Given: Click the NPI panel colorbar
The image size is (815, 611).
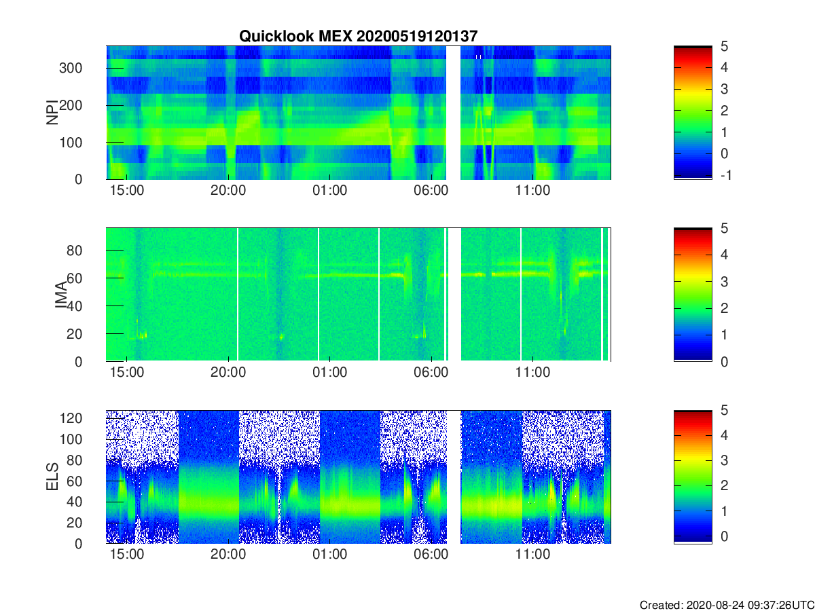Looking at the screenshot, I should pos(693,113).
